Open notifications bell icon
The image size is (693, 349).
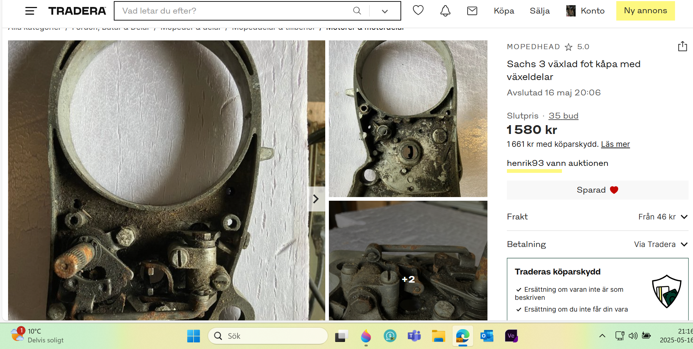pyautogui.click(x=445, y=11)
